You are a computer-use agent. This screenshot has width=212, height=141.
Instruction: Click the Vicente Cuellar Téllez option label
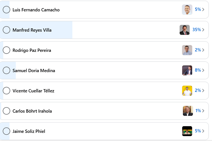[33, 91]
